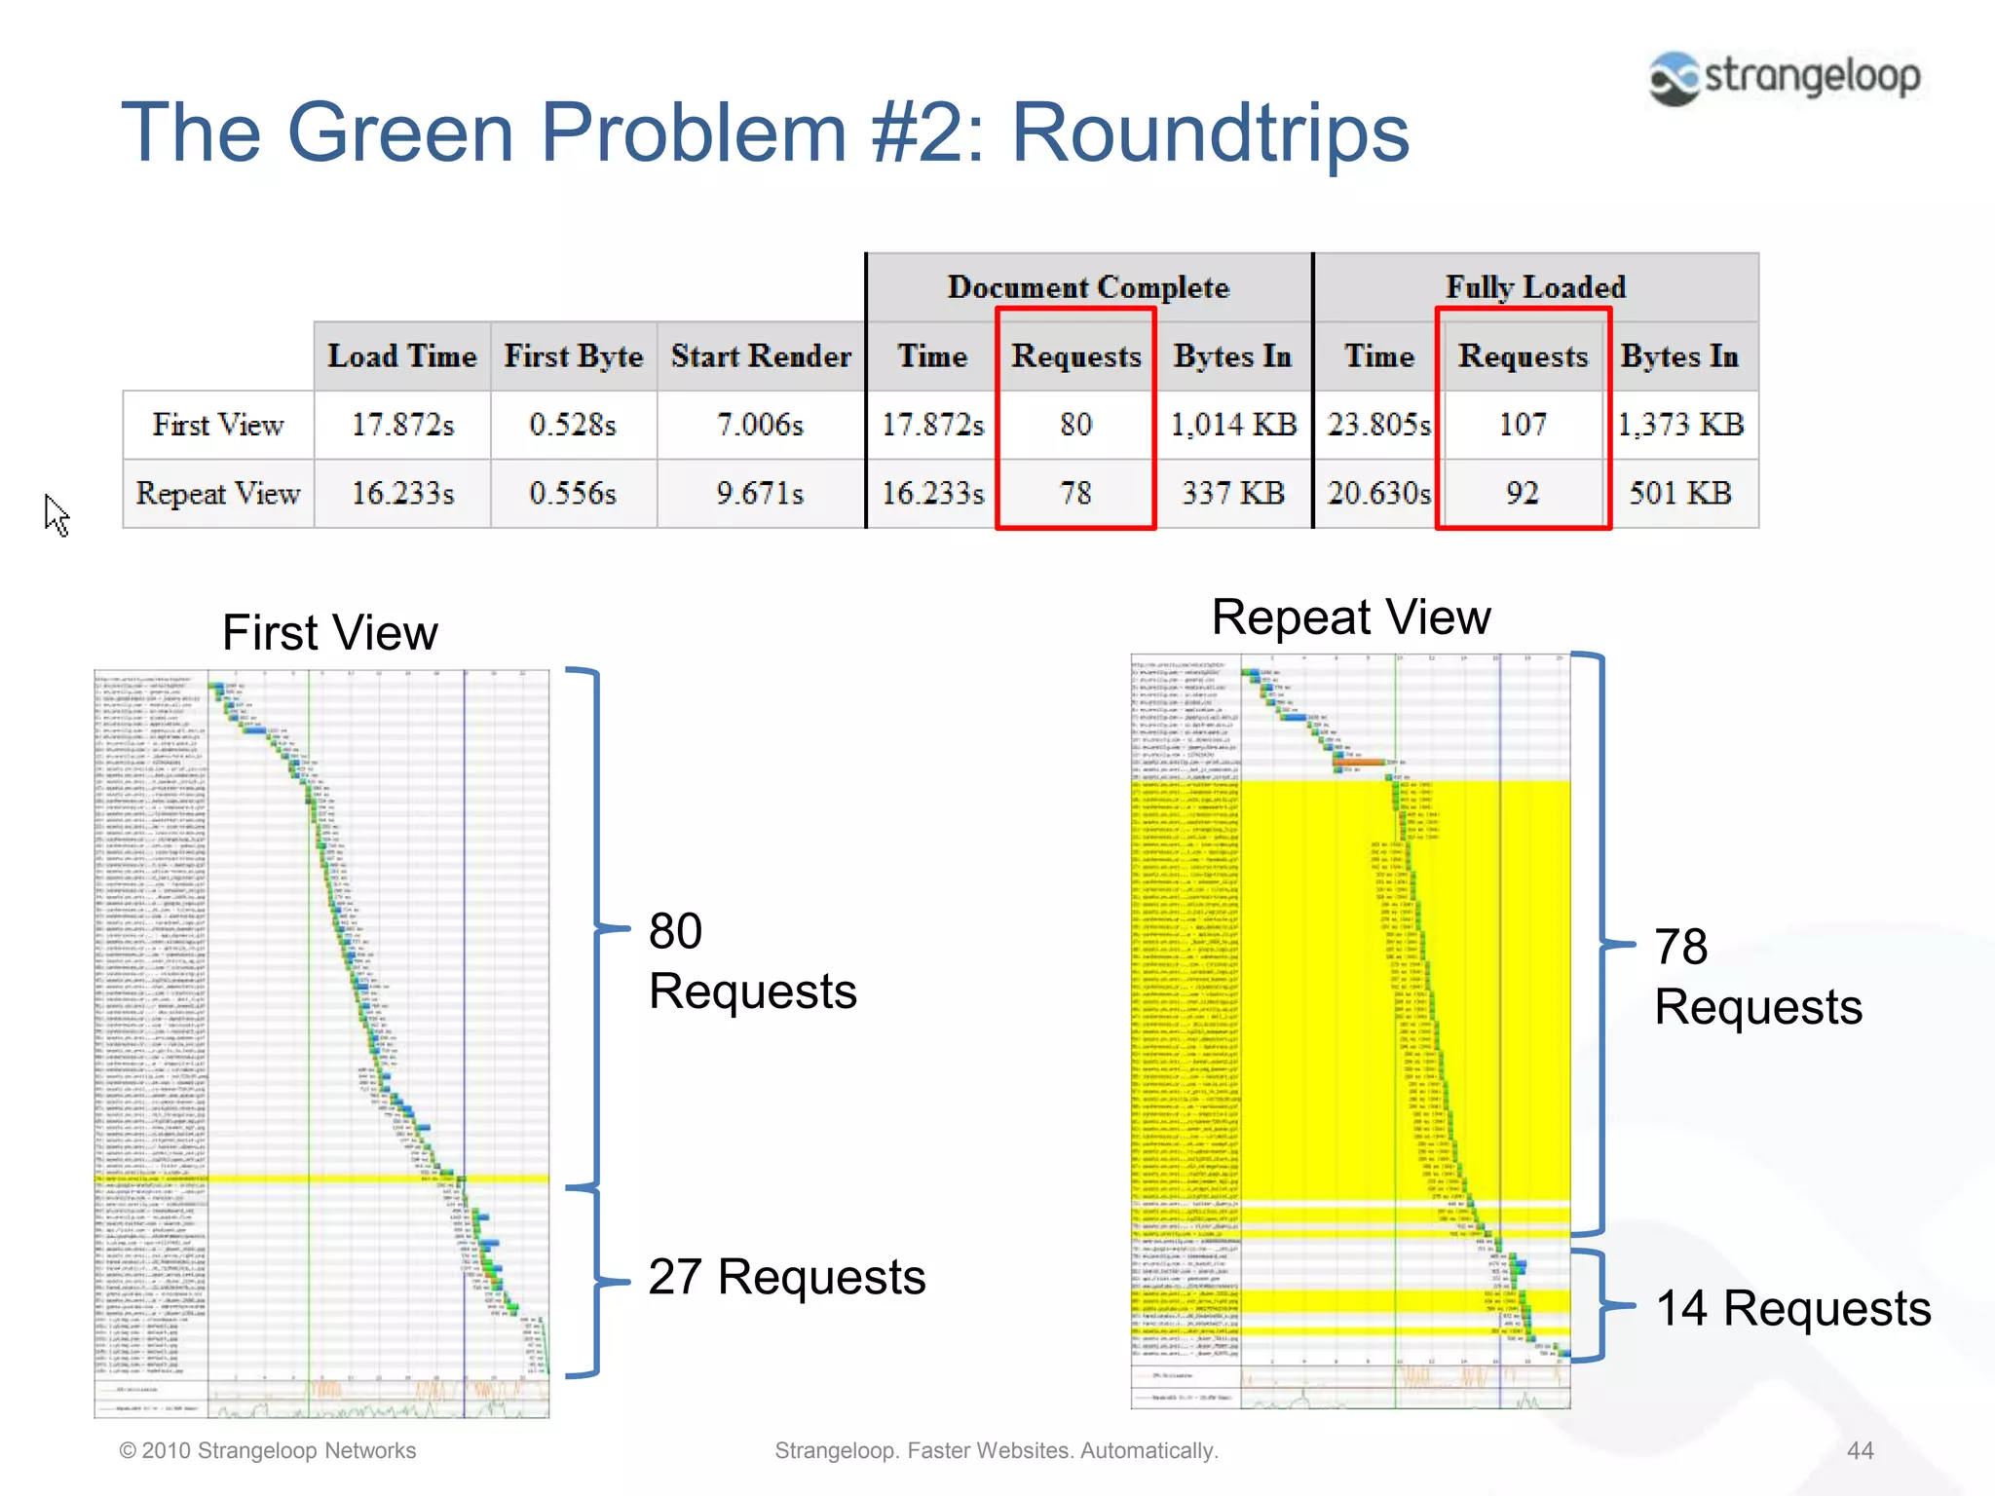Click the '1,373 KB' Bytes In cell
Viewport: 1995px width, 1496px height.
(x=1680, y=425)
